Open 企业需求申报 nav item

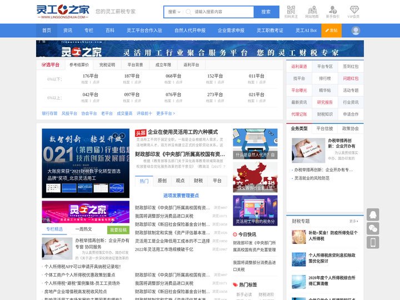[x=231, y=31]
